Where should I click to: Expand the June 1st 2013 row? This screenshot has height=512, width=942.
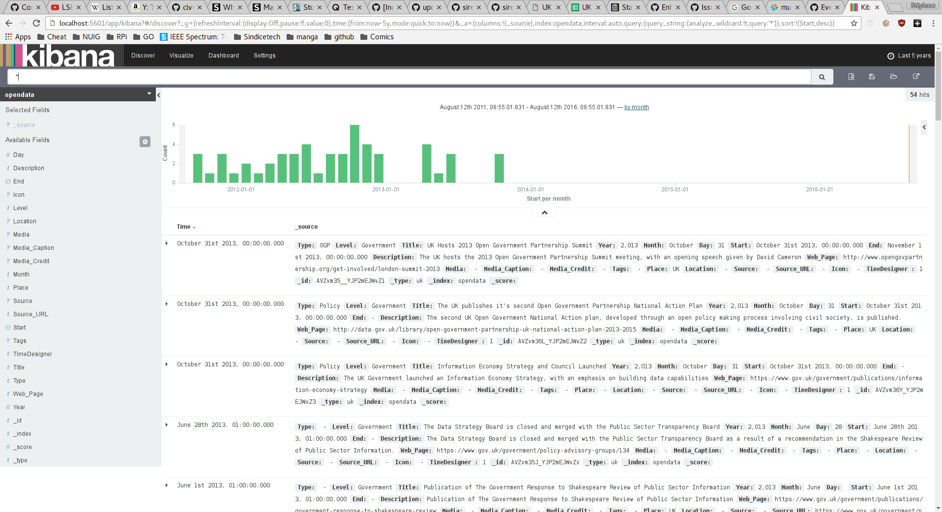pos(167,485)
